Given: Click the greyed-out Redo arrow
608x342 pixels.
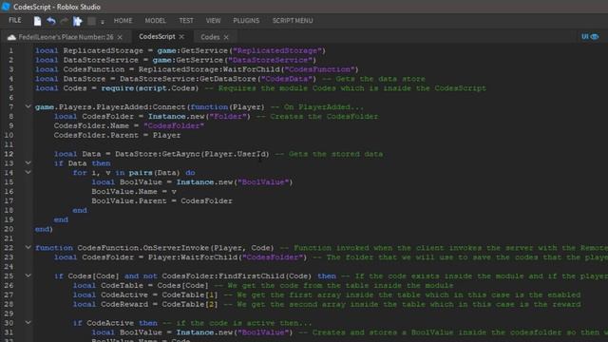Looking at the screenshot, I should [64, 21].
